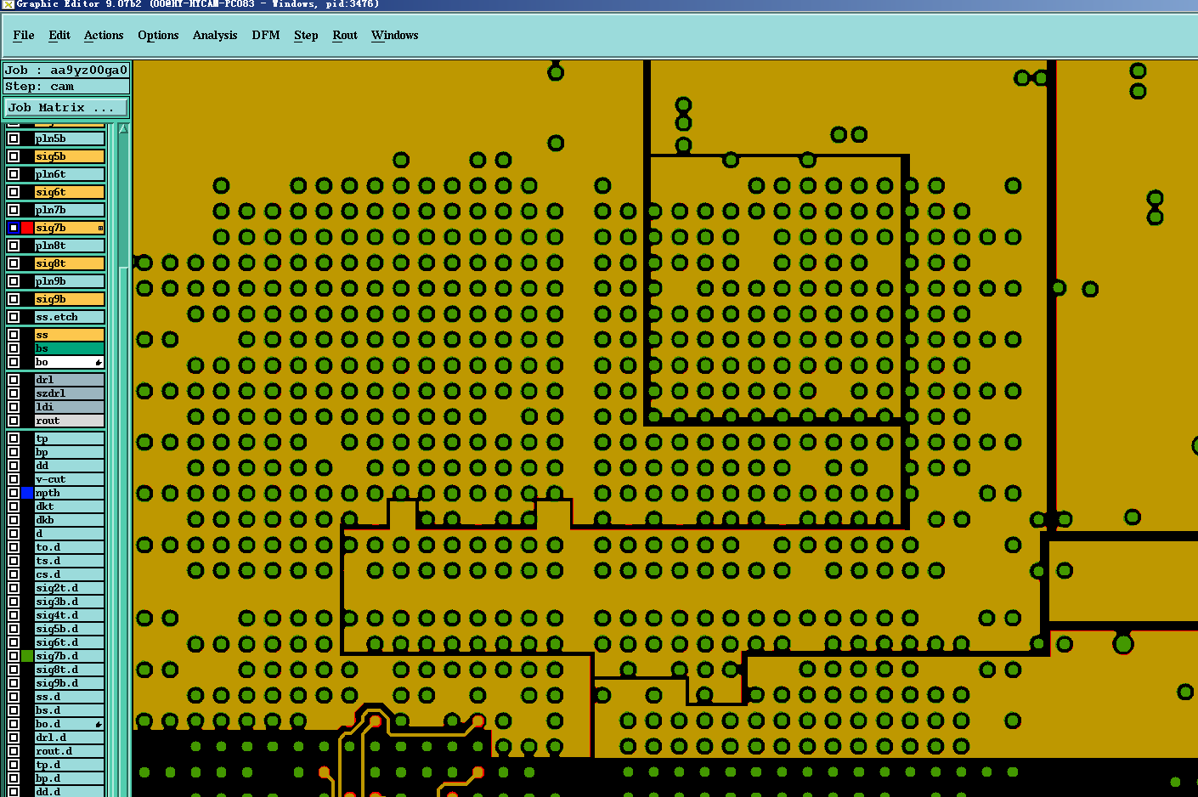The image size is (1198, 797).
Task: Toggle the pln5b layer checkbox
Action: 14,138
